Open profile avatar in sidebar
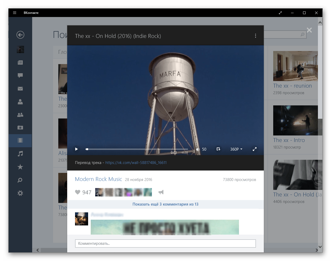The height and width of the screenshot is (261, 331). (x=20, y=49)
